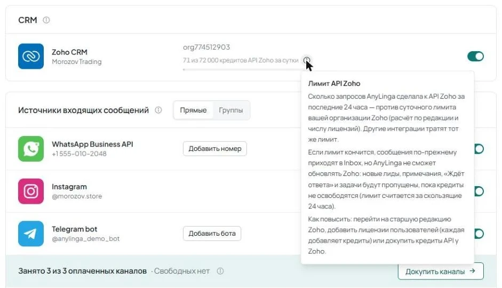The image size is (502, 288).
Task: Click the @anylinga_demo_bot handle
Action: pyautogui.click(x=85, y=239)
